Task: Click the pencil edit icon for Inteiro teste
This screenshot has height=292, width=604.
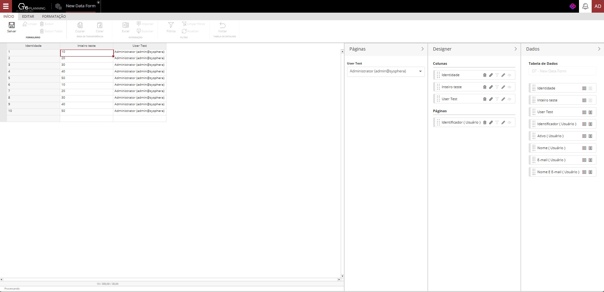Action: [x=503, y=87]
